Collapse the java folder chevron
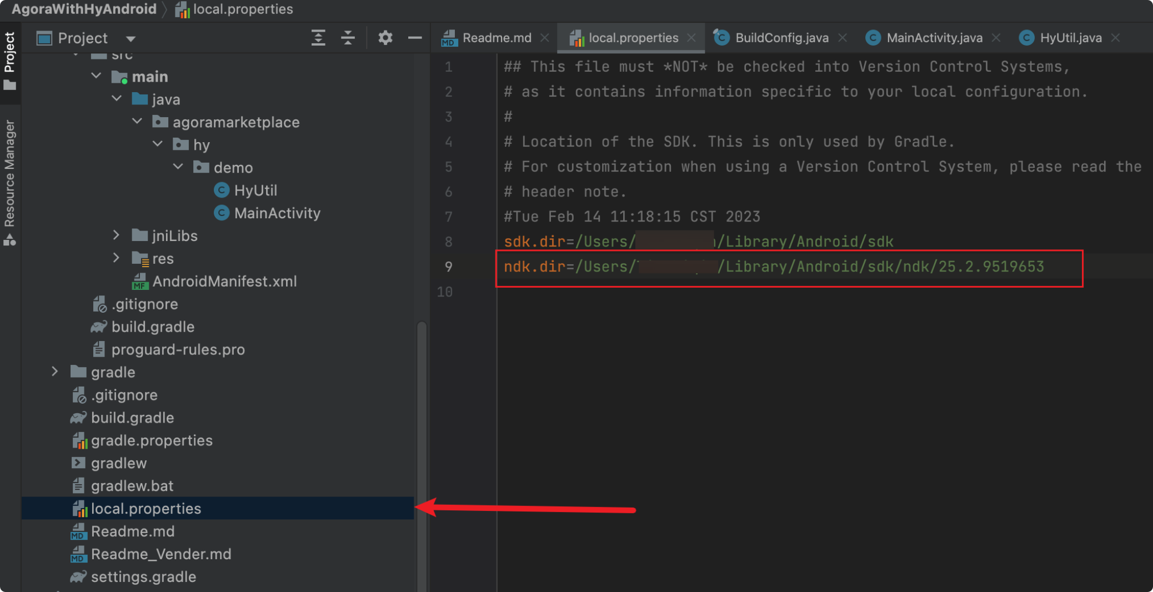The width and height of the screenshot is (1153, 592). point(117,98)
